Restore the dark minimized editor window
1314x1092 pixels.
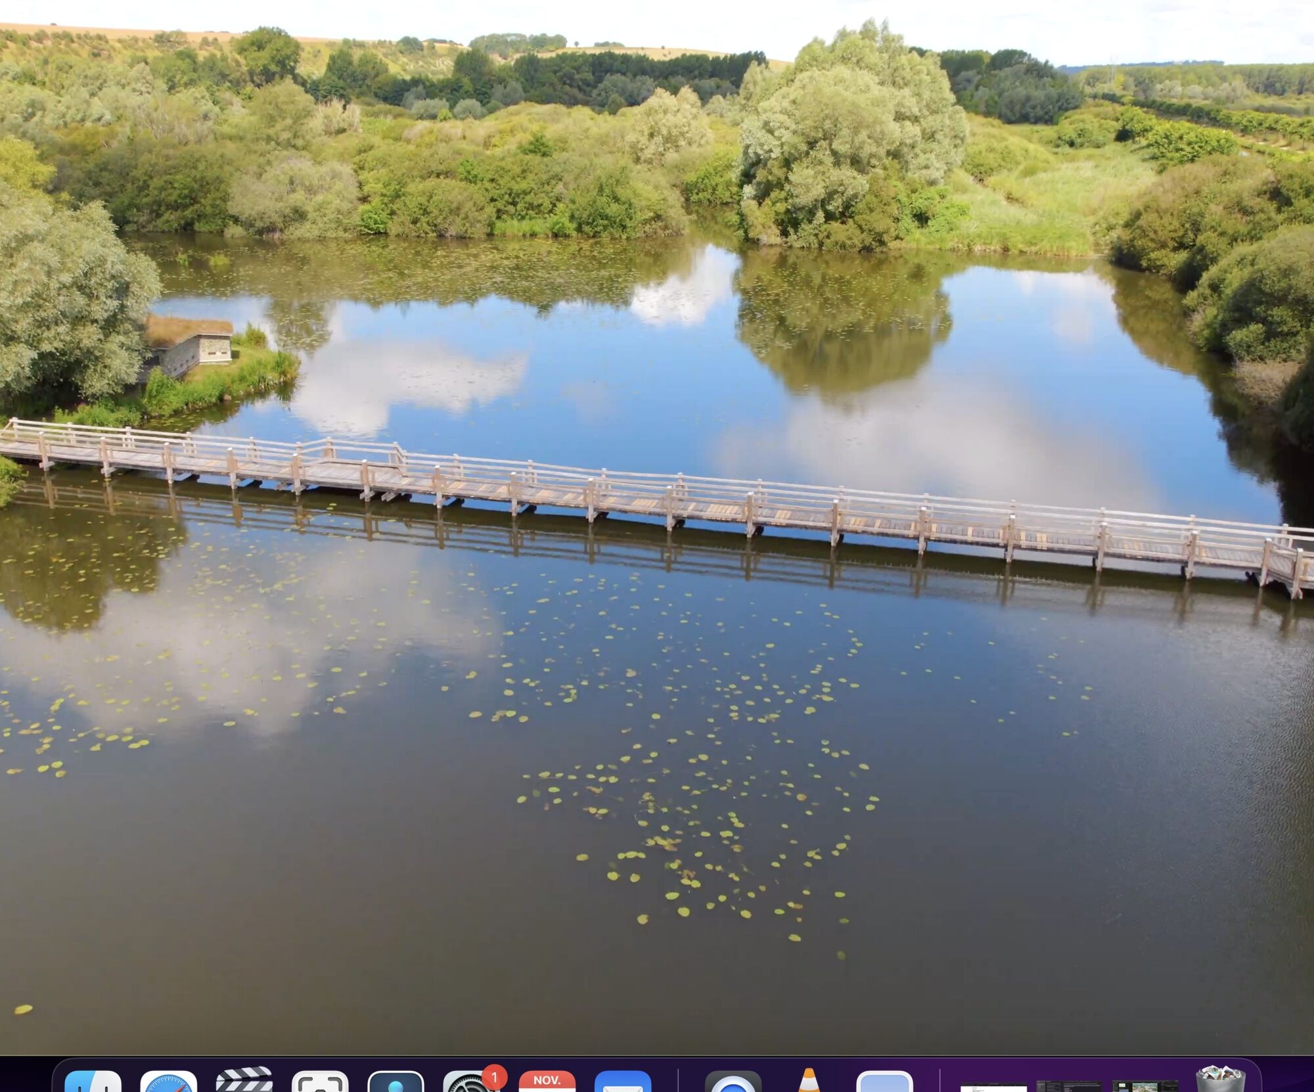1069,1086
